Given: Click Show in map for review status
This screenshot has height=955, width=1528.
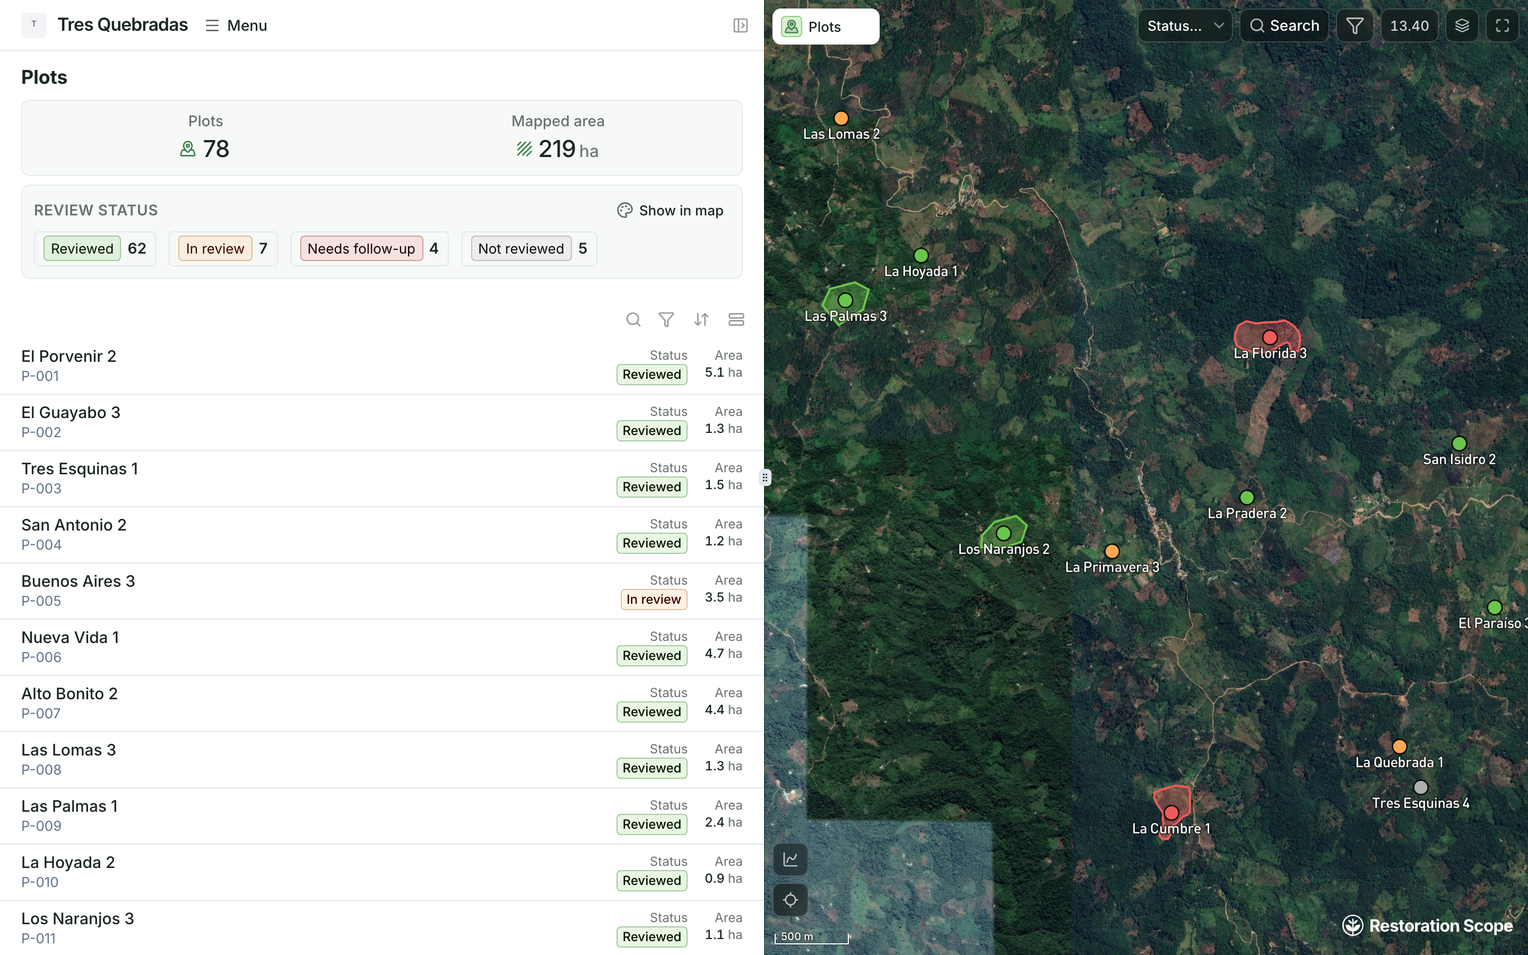Looking at the screenshot, I should [x=670, y=210].
